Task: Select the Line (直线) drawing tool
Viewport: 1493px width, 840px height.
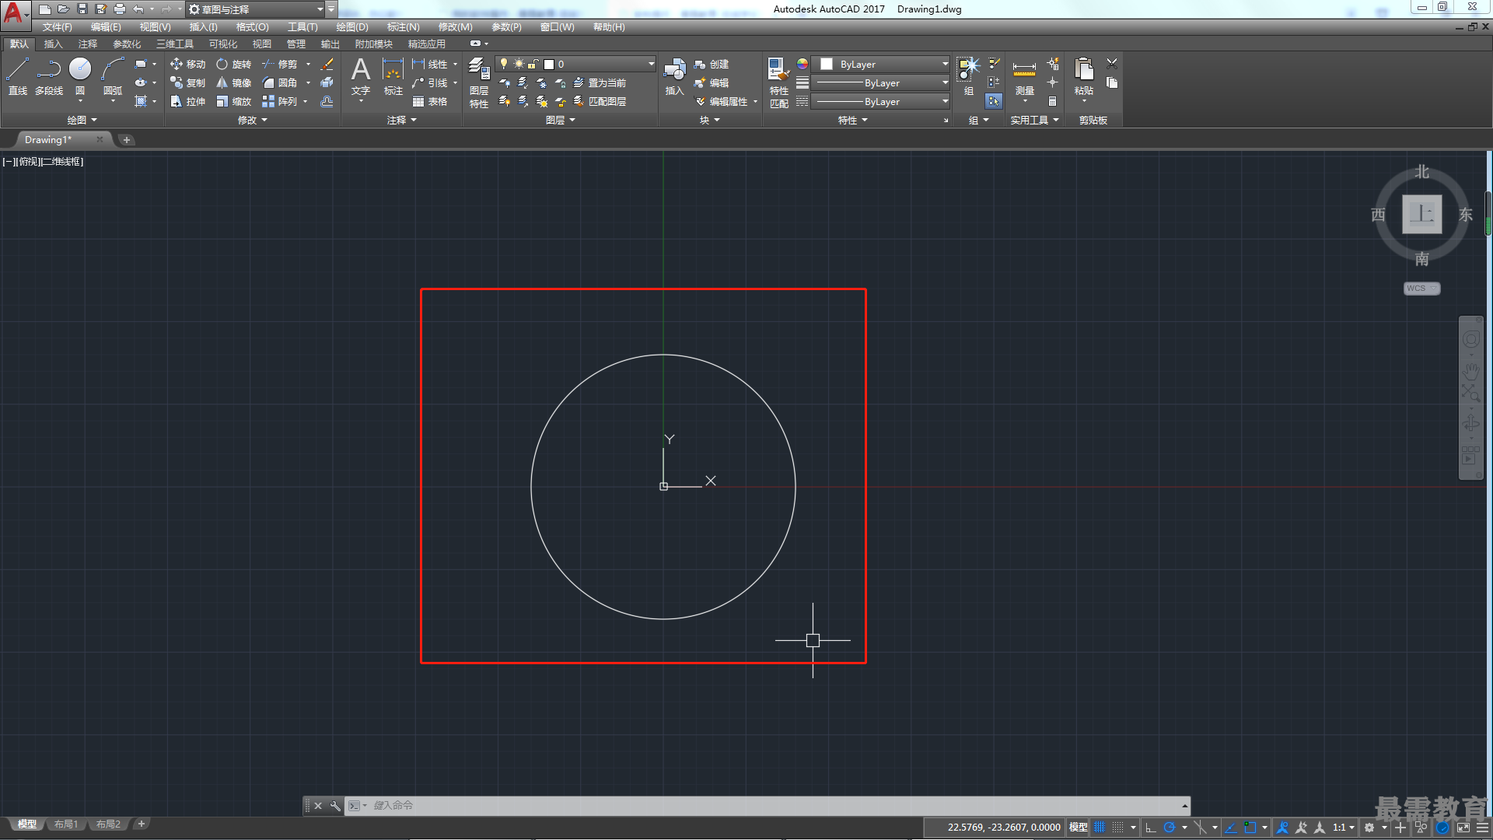Action: [x=17, y=76]
